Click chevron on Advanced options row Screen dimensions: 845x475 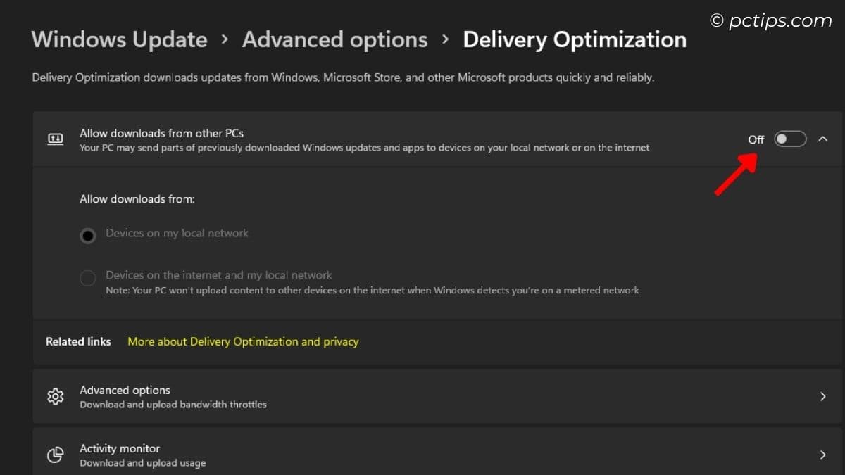(822, 397)
